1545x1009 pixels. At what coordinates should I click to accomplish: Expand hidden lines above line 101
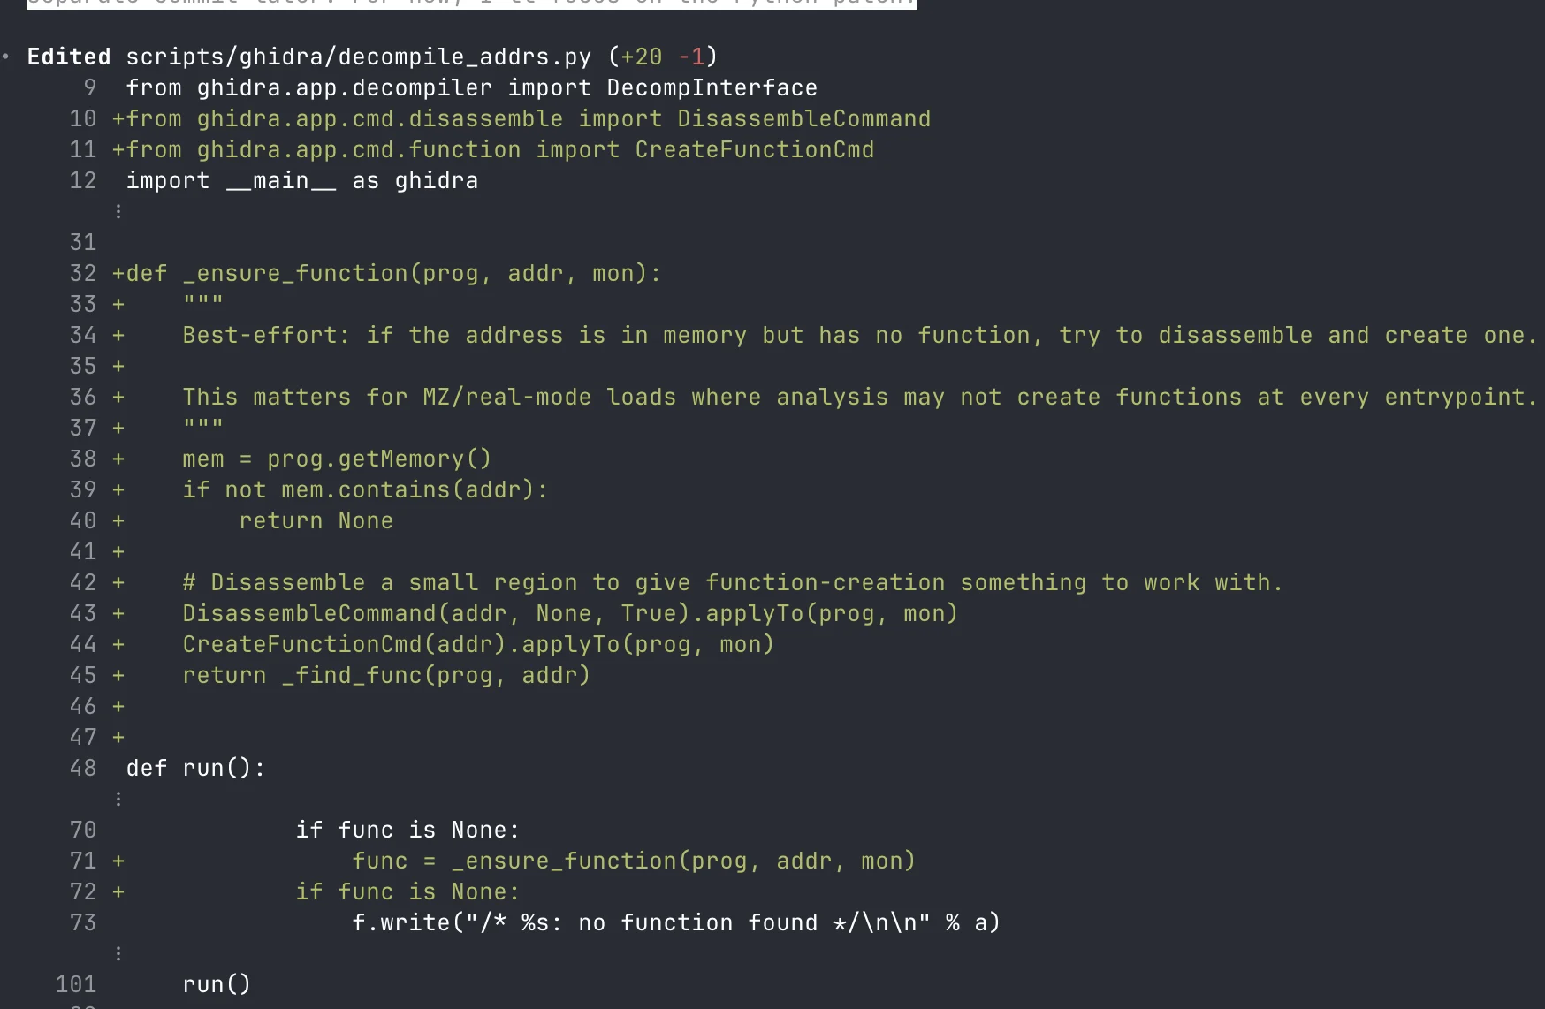pos(118,954)
